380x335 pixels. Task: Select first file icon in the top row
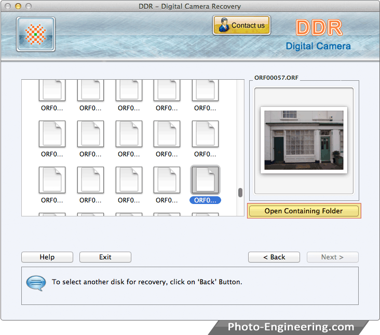tap(52, 90)
